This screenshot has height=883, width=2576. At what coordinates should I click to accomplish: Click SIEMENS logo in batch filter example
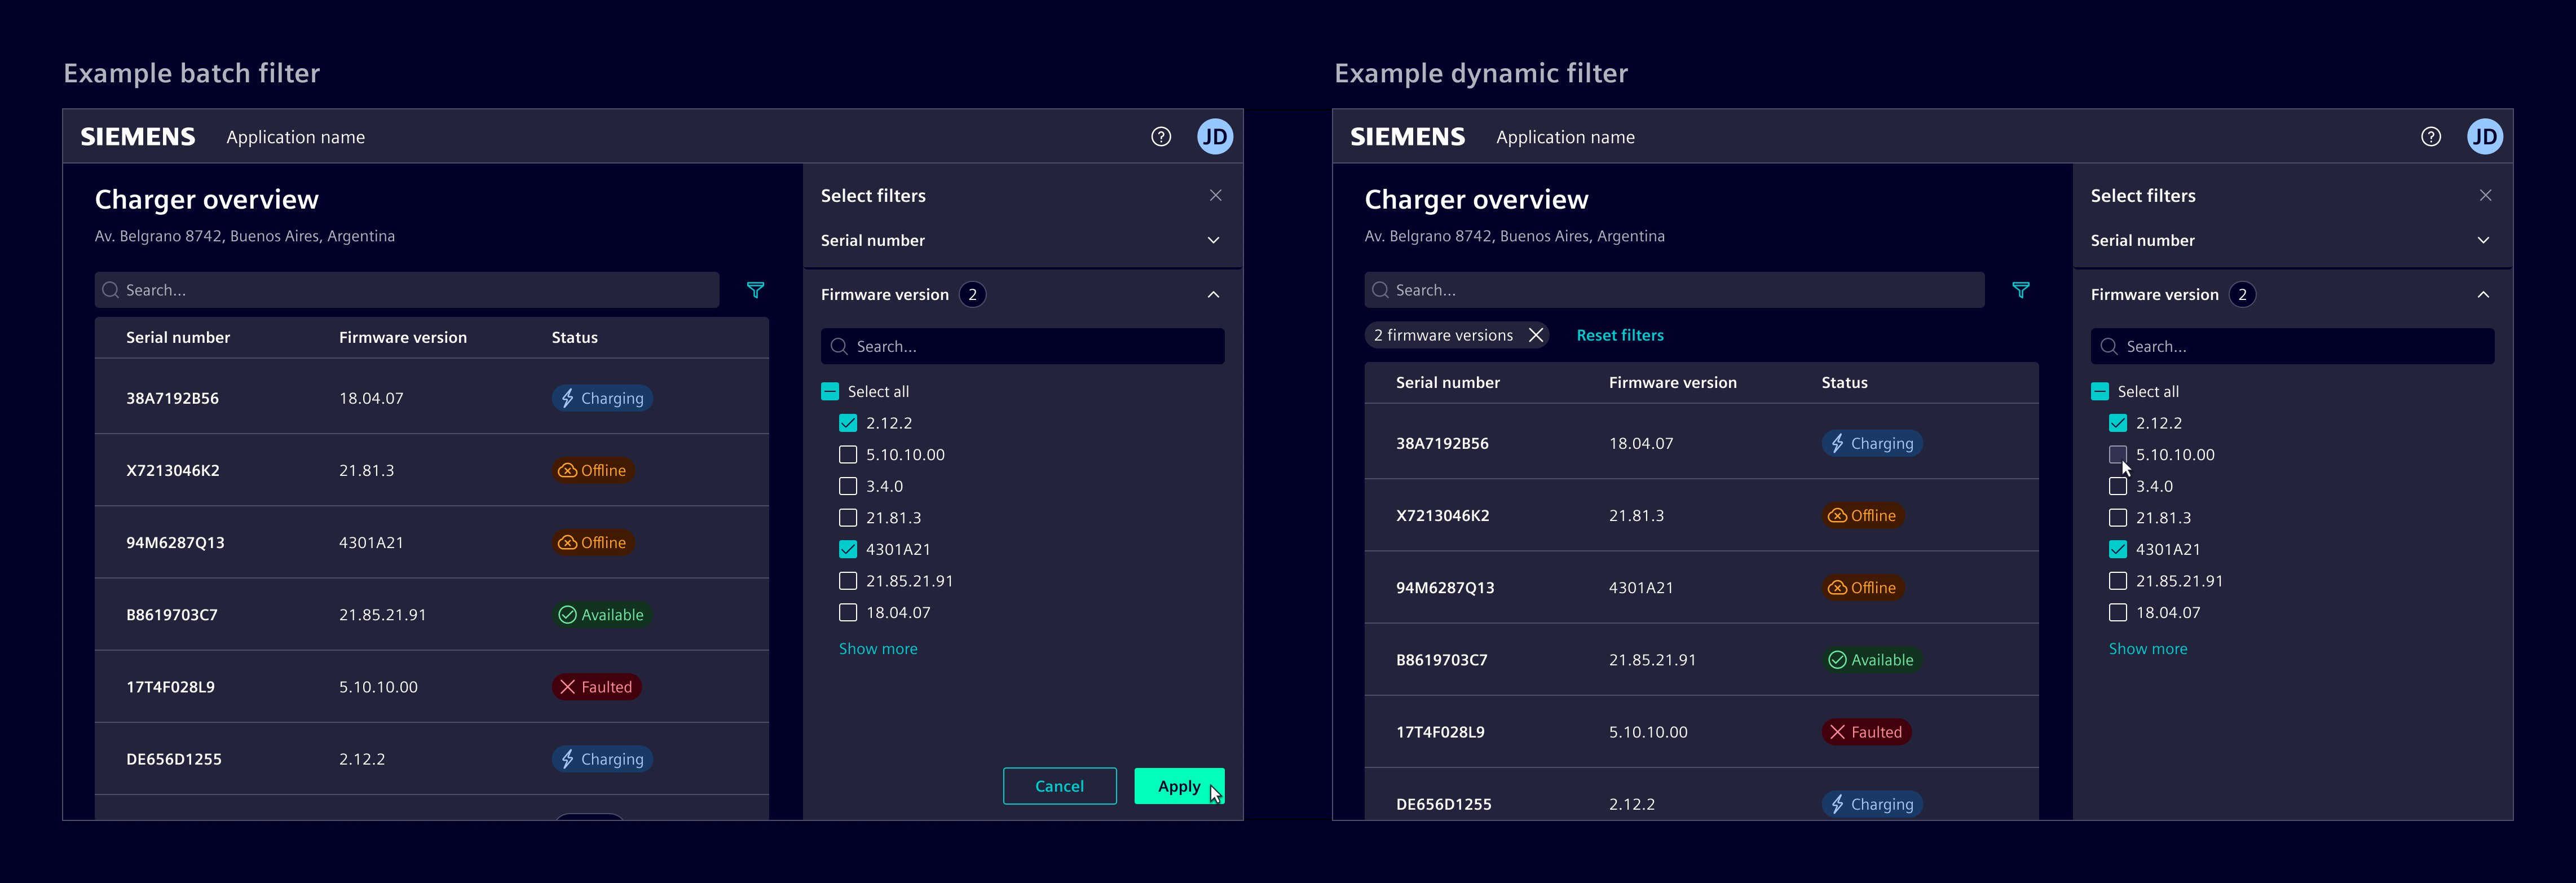point(138,137)
